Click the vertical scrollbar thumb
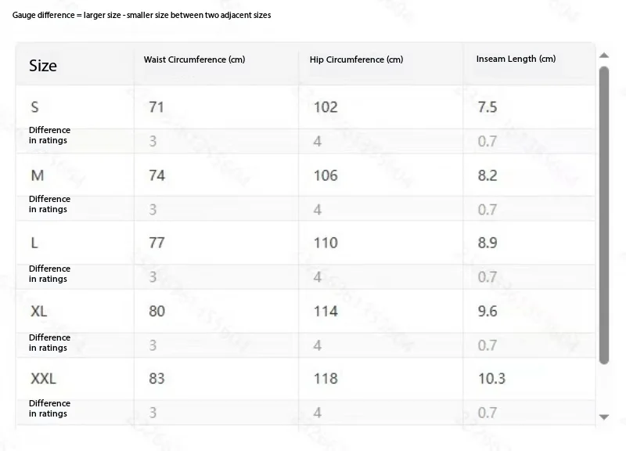626x451 pixels. (604, 215)
